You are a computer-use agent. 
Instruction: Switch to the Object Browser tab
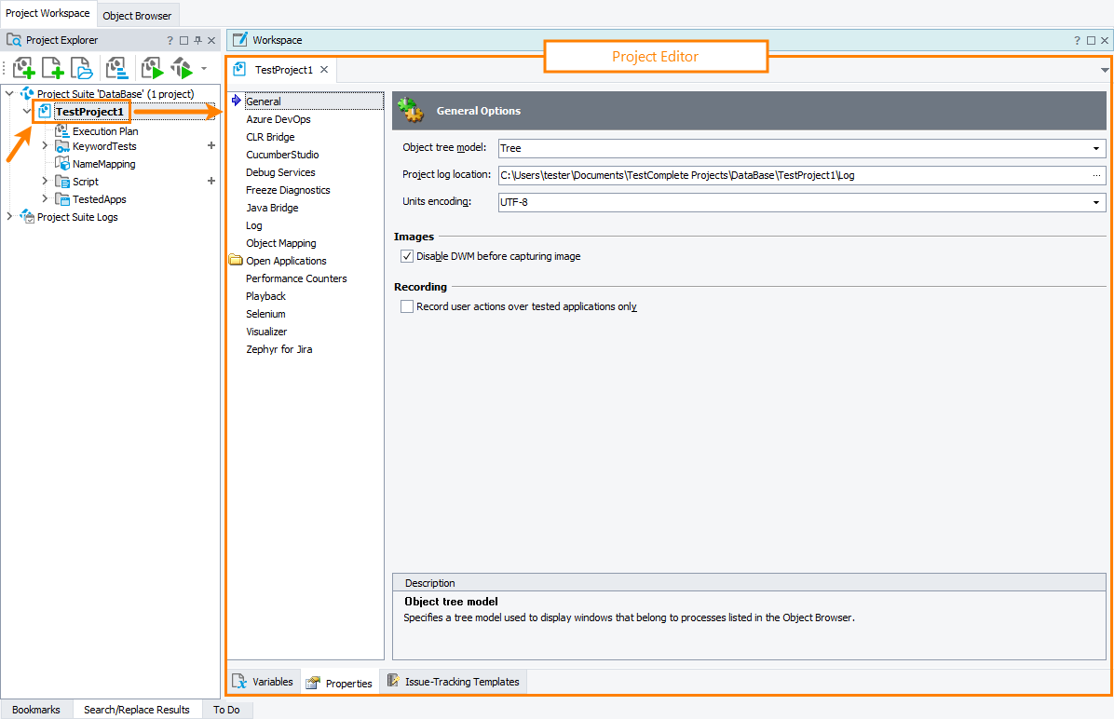tap(137, 15)
